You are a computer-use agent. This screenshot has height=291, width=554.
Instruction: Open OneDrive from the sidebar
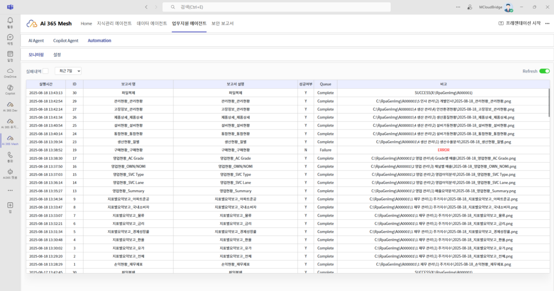(10, 71)
